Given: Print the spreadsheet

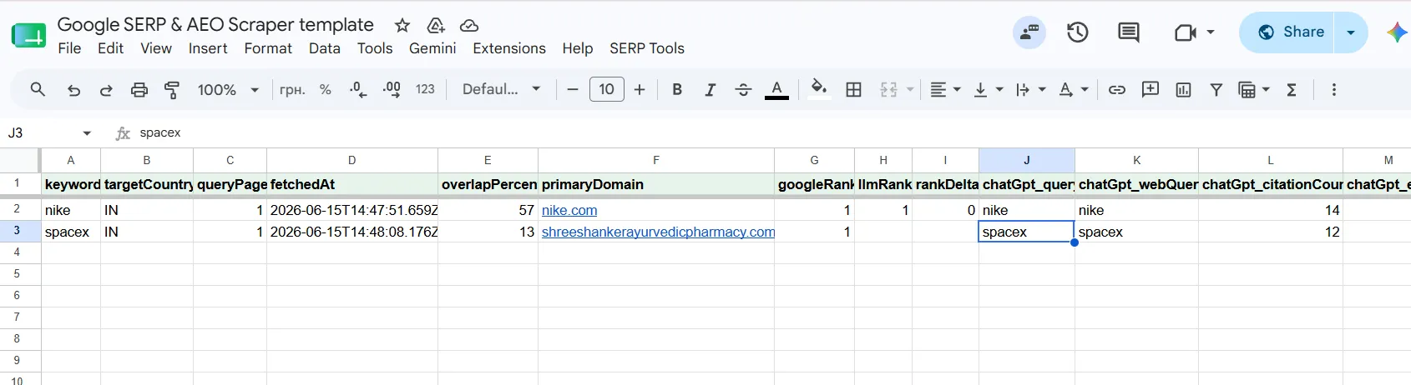Looking at the screenshot, I should [139, 90].
